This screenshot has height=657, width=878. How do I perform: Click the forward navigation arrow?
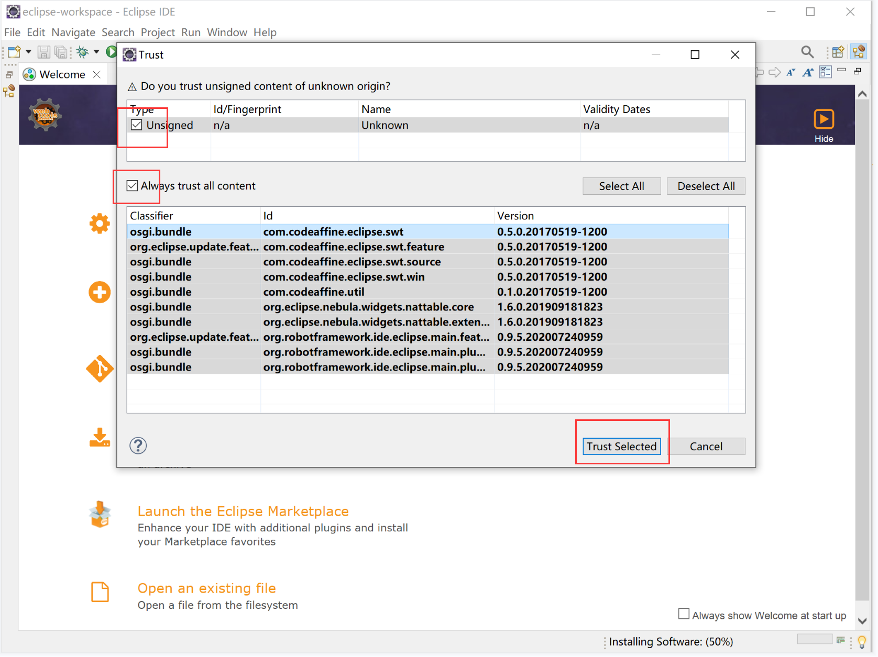775,72
